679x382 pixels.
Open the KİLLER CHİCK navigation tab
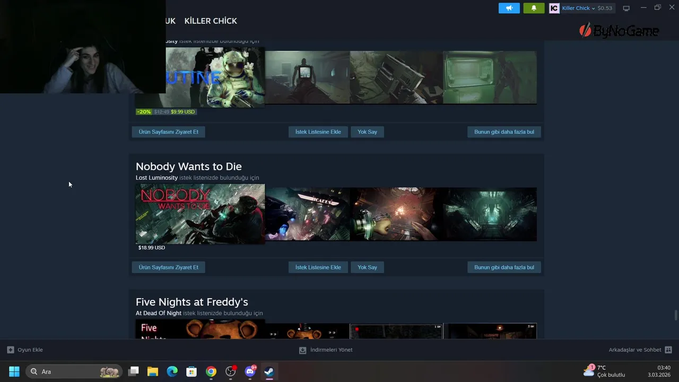[211, 21]
